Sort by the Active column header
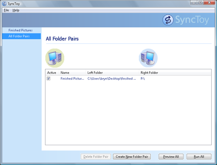The image size is (217, 165). click(52, 73)
